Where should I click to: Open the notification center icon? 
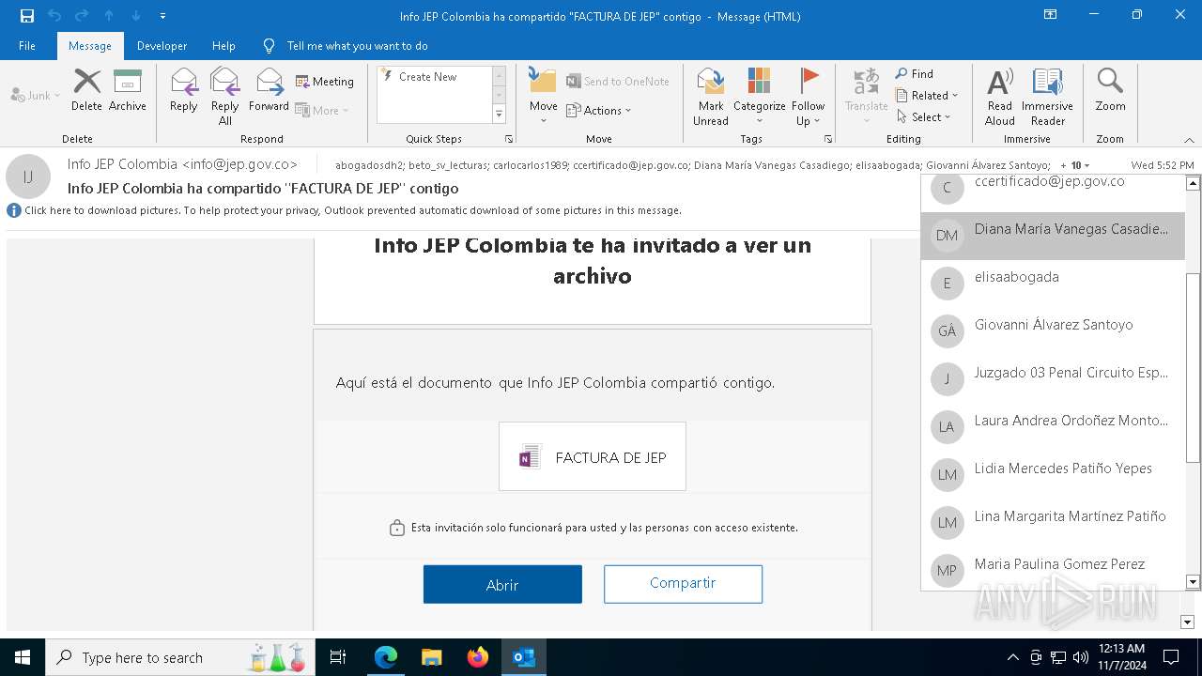pyautogui.click(x=1171, y=657)
